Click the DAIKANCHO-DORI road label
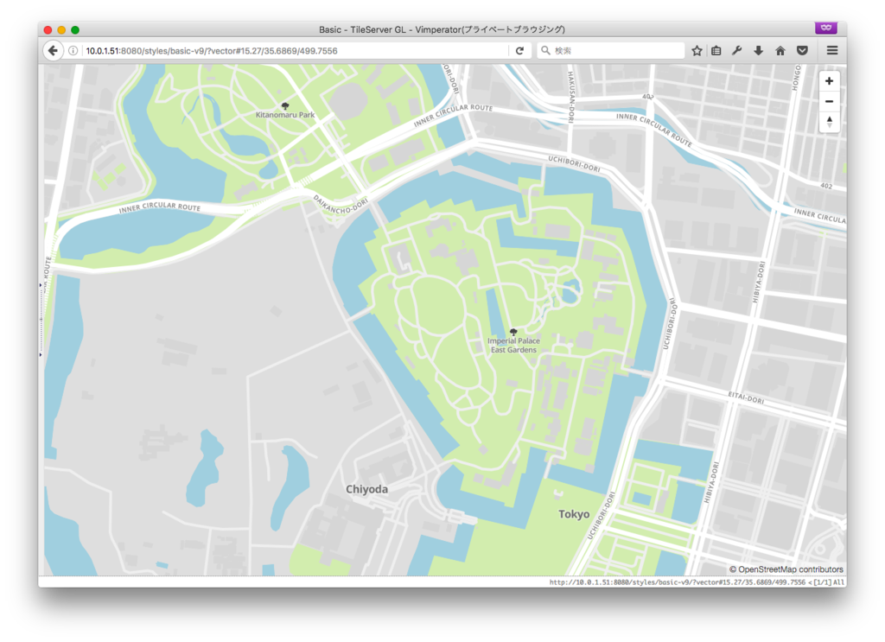 pos(341,205)
